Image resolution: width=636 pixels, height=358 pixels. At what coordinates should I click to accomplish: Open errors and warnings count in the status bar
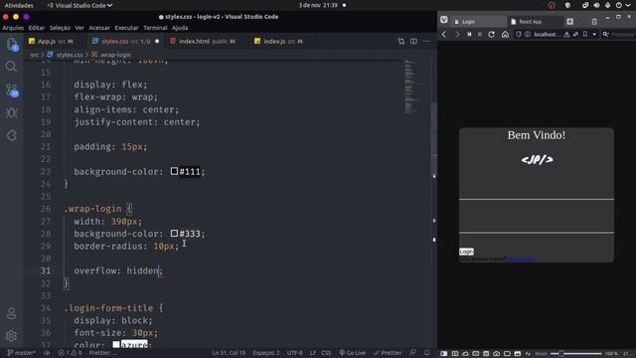tap(70, 353)
